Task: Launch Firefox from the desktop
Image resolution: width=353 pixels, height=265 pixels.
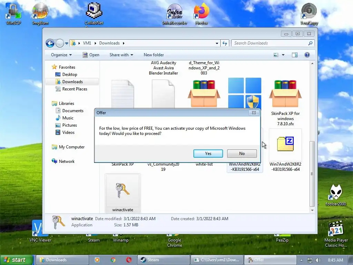Action: (201, 13)
